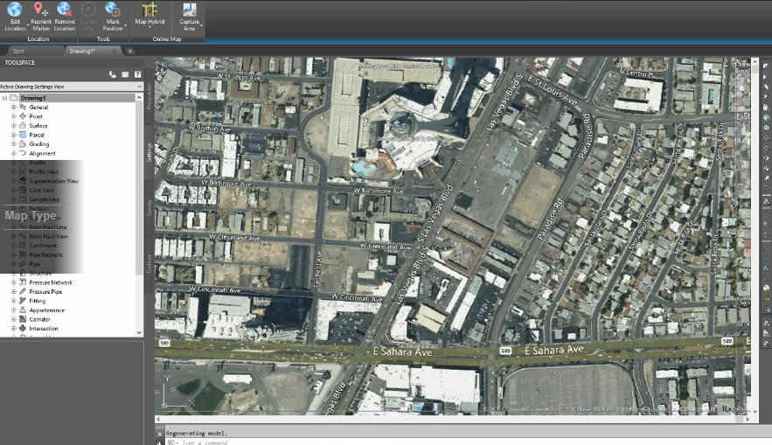The width and height of the screenshot is (772, 445).
Task: Click the Intersection icon in settings tree
Action: click(23, 329)
